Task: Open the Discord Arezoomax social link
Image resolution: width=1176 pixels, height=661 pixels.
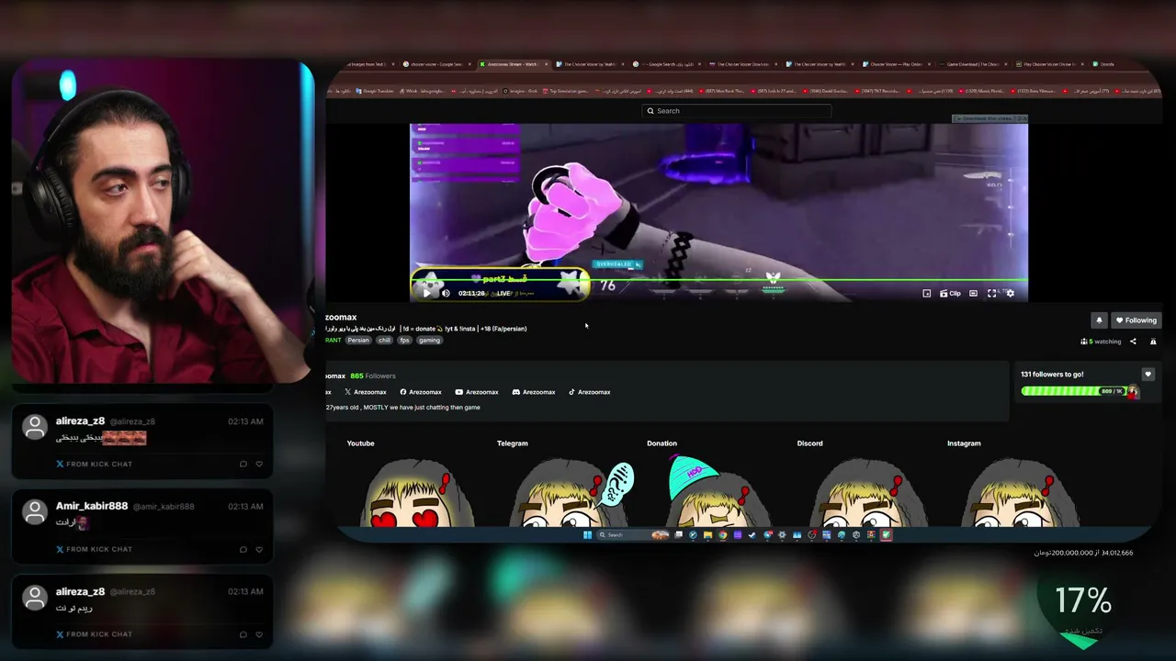Action: (534, 392)
